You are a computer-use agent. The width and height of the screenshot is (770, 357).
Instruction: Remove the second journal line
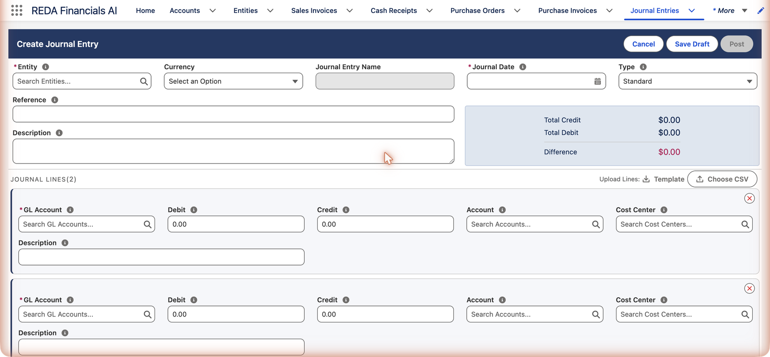tap(749, 288)
